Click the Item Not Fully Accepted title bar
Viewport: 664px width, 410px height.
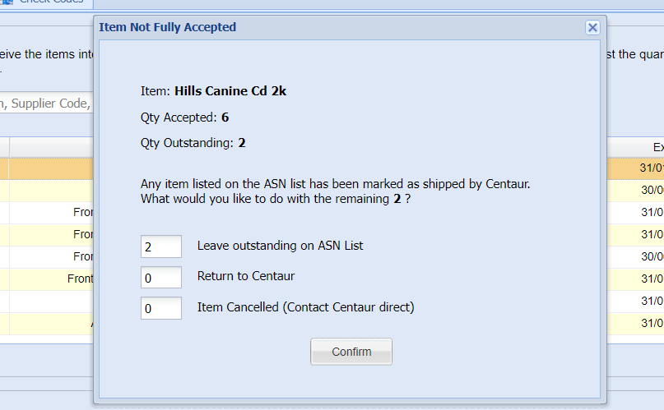tap(339, 27)
